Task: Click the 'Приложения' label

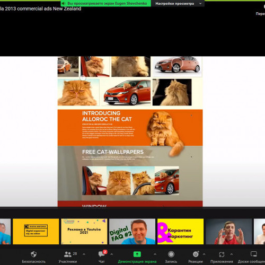Action: point(222,261)
